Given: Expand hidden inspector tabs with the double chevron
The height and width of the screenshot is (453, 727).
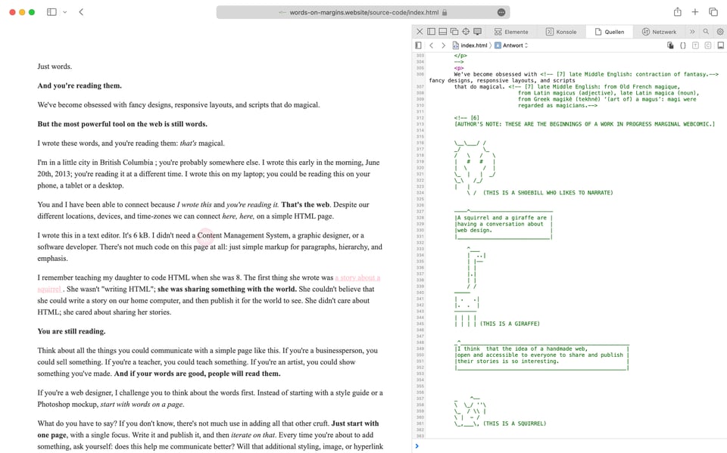Looking at the screenshot, I should pos(692,31).
